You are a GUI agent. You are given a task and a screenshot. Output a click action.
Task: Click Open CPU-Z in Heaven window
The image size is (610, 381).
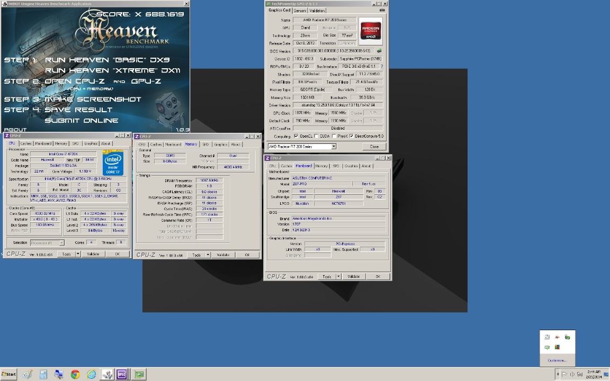[75, 81]
